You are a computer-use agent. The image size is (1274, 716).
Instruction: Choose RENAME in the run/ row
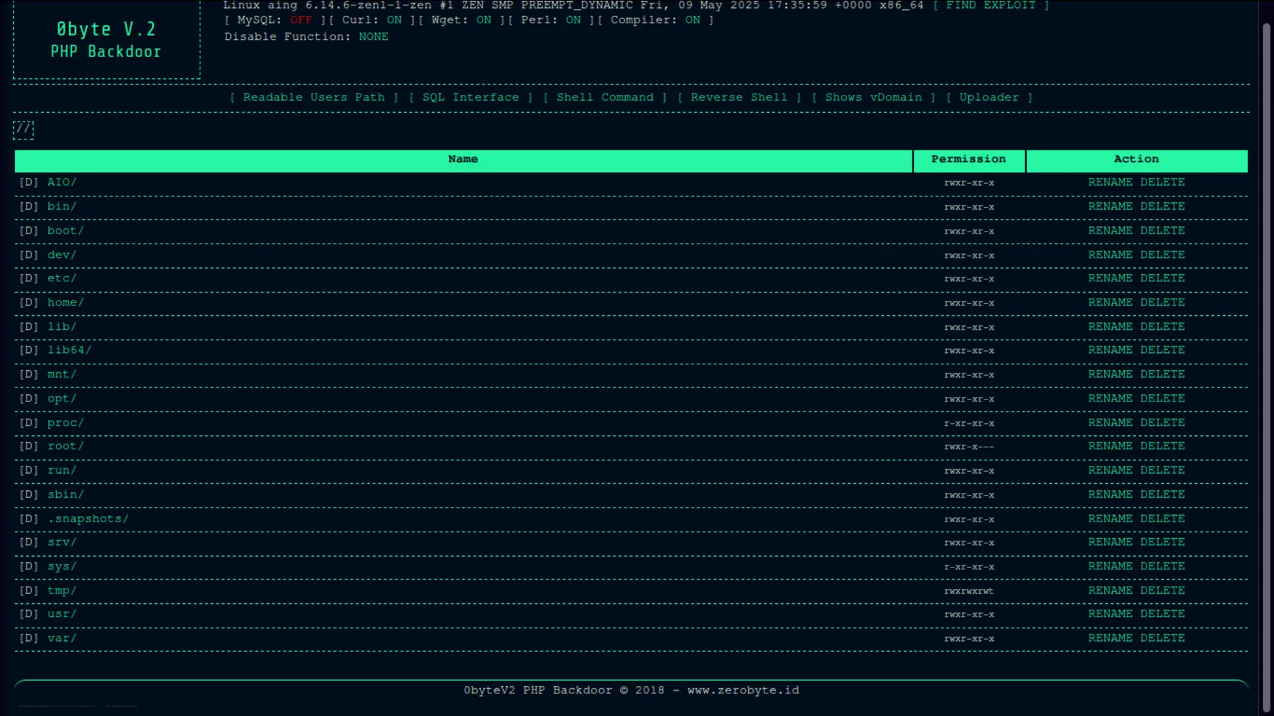tap(1110, 470)
